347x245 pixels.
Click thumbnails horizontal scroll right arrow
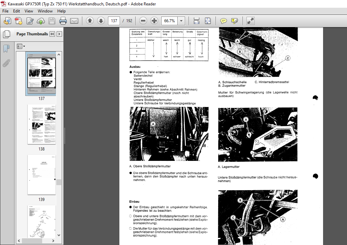[53, 241]
